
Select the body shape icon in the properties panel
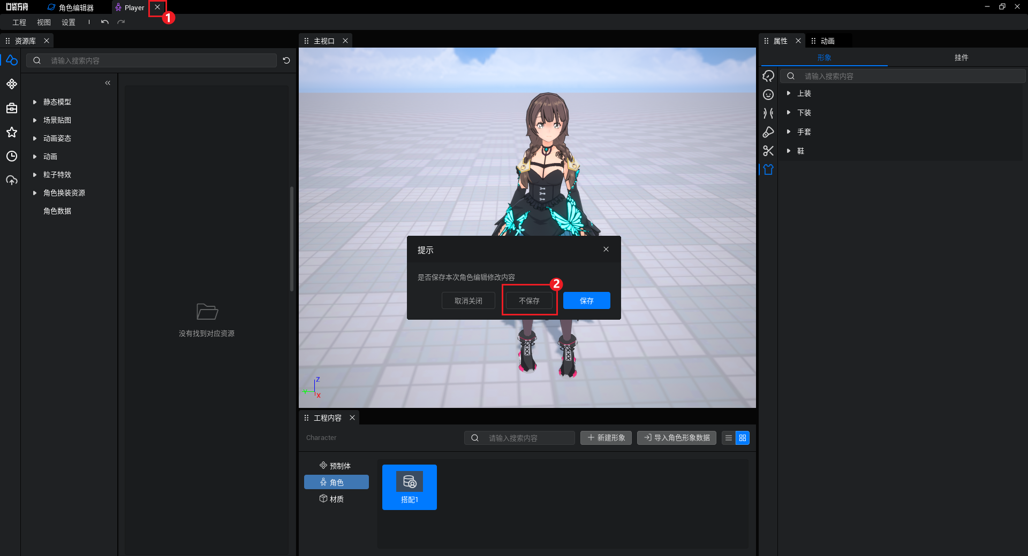tap(768, 113)
